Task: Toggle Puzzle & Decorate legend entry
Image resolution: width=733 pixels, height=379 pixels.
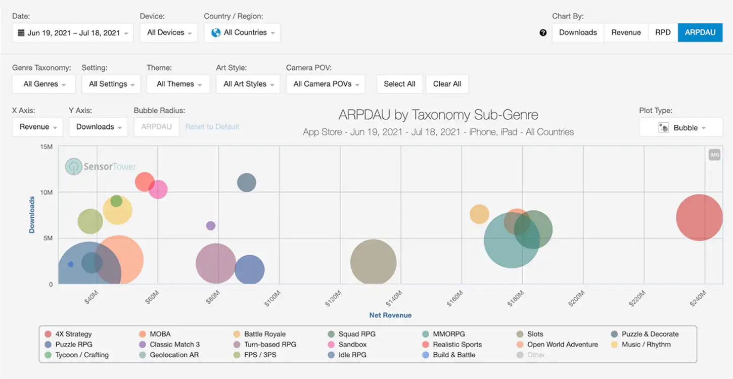Action: (x=645, y=334)
